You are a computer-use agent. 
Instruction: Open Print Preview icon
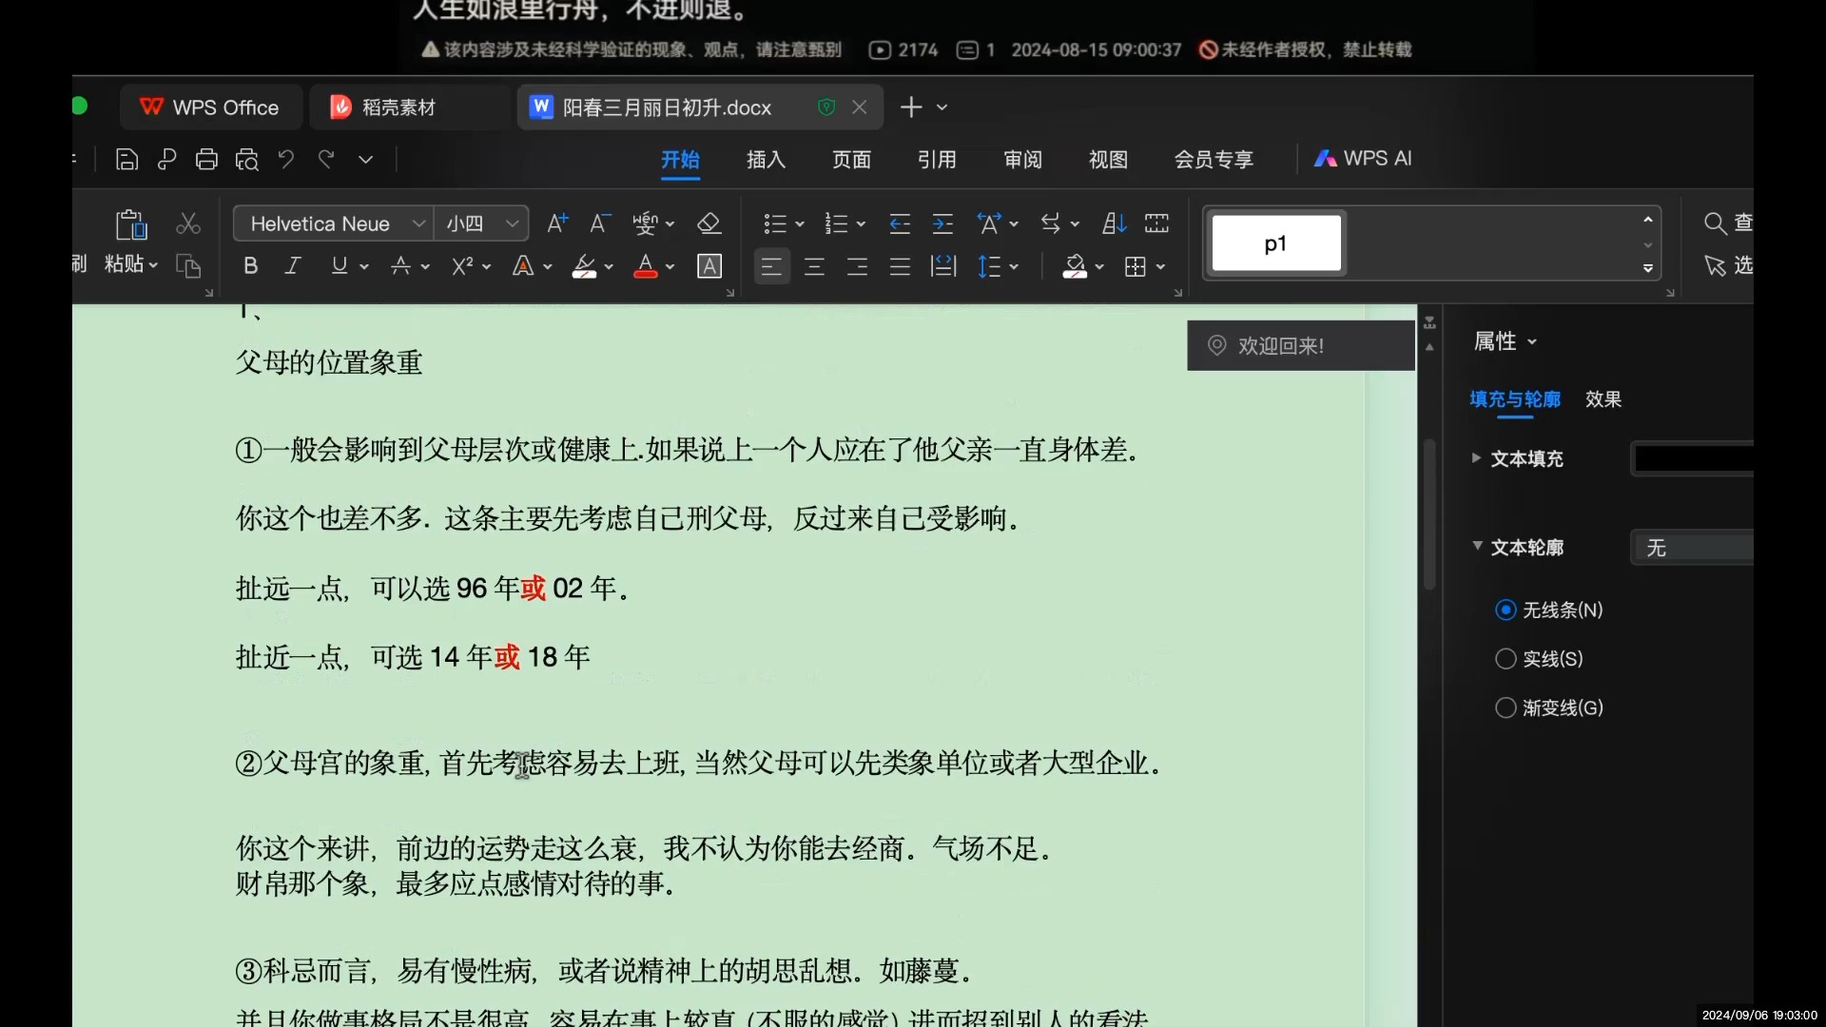[x=247, y=160]
